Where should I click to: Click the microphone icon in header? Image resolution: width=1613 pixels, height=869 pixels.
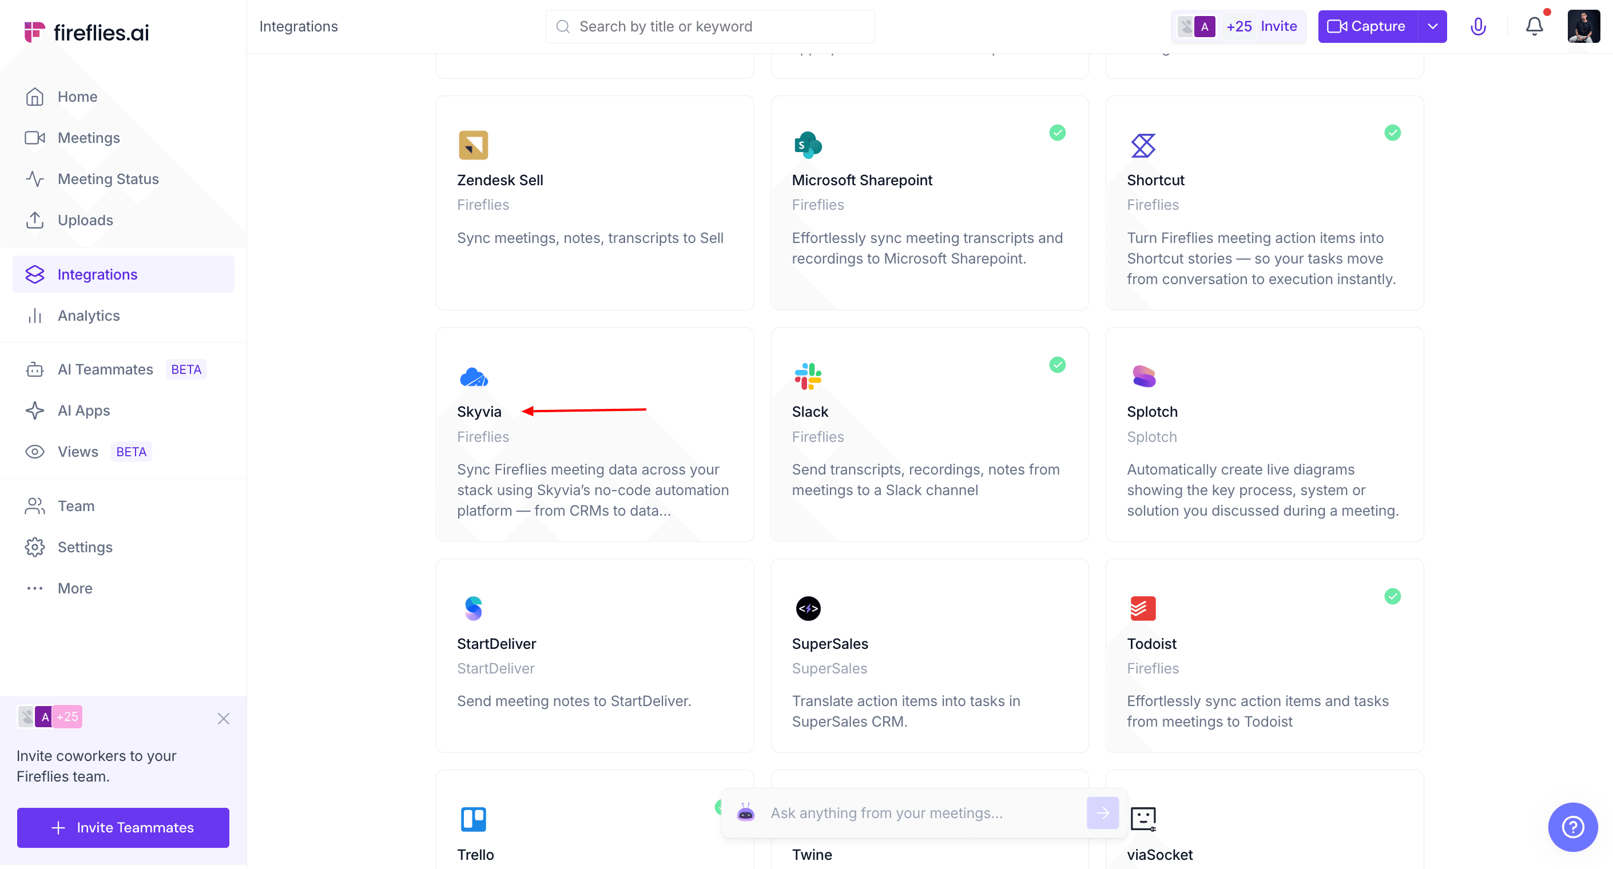[1478, 26]
